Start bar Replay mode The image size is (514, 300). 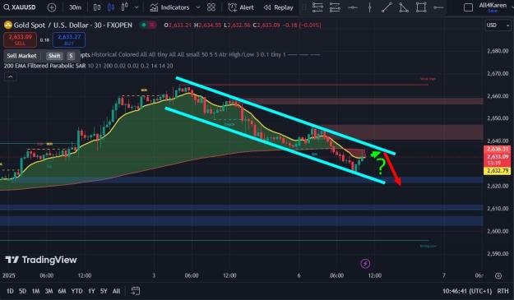[x=278, y=7]
